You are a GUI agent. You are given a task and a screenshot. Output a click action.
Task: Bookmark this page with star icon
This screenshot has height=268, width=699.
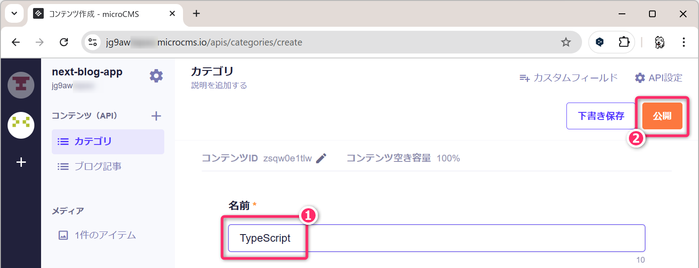click(x=566, y=42)
